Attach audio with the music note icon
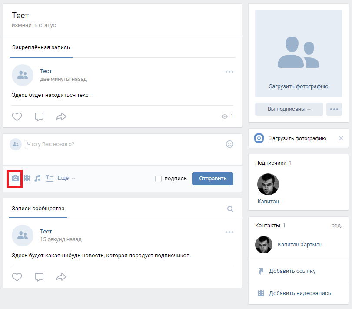Viewport: 352px width, 309px height. 38,178
